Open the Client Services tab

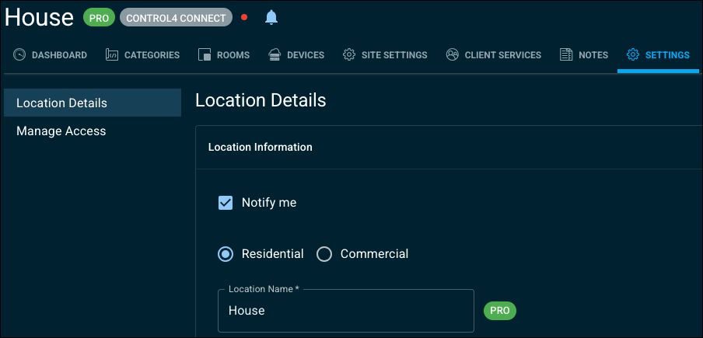[x=494, y=55]
